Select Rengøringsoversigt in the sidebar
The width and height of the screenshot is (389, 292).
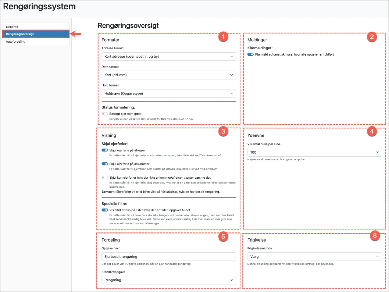pos(36,34)
